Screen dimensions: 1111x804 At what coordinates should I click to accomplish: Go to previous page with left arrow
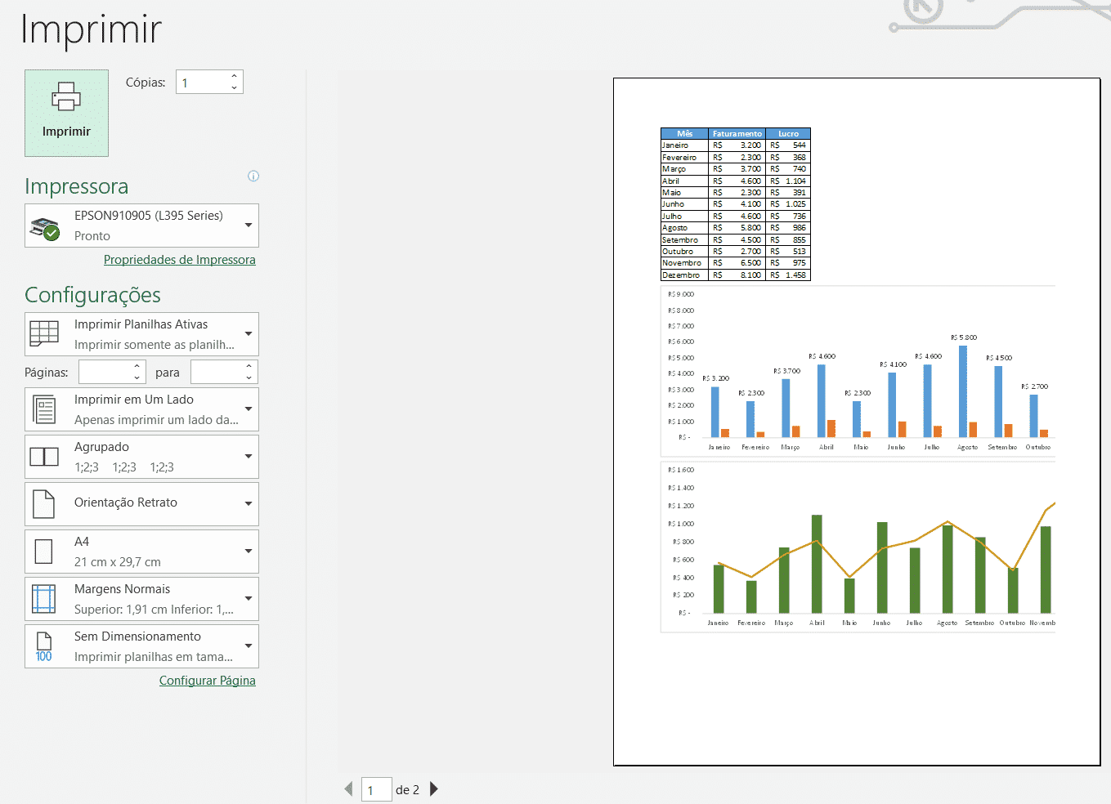pos(349,788)
